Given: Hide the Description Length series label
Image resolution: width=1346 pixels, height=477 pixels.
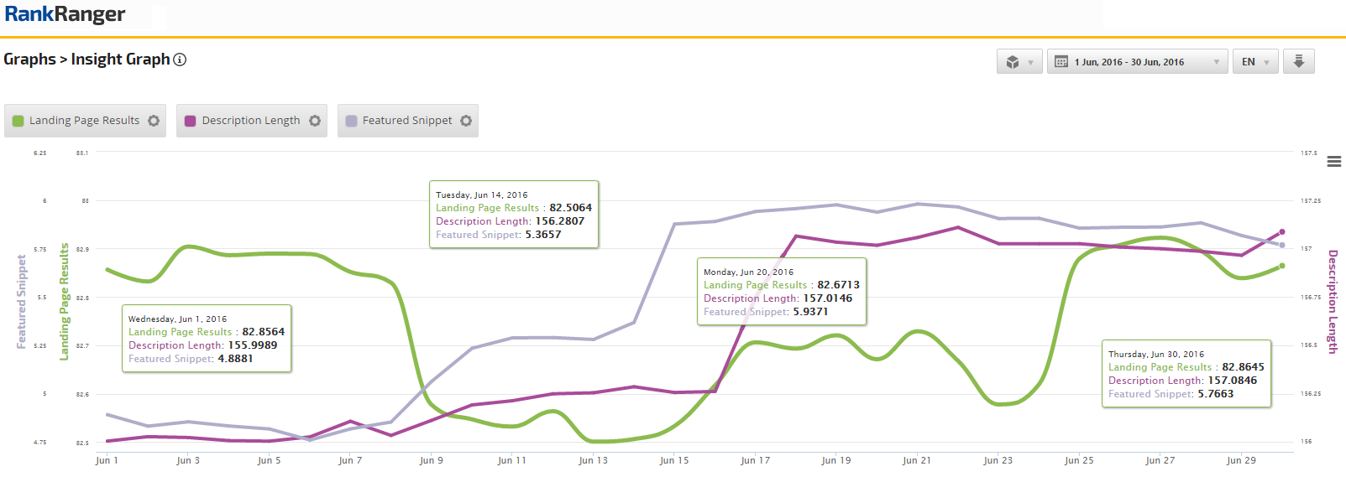Looking at the screenshot, I should (x=250, y=121).
